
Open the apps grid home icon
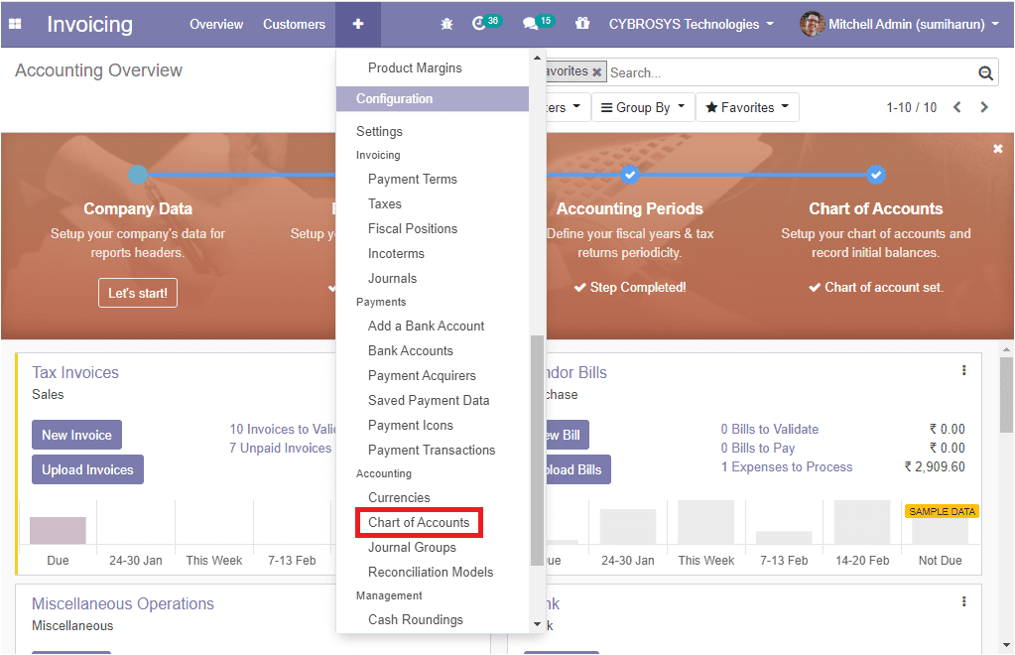[x=15, y=24]
